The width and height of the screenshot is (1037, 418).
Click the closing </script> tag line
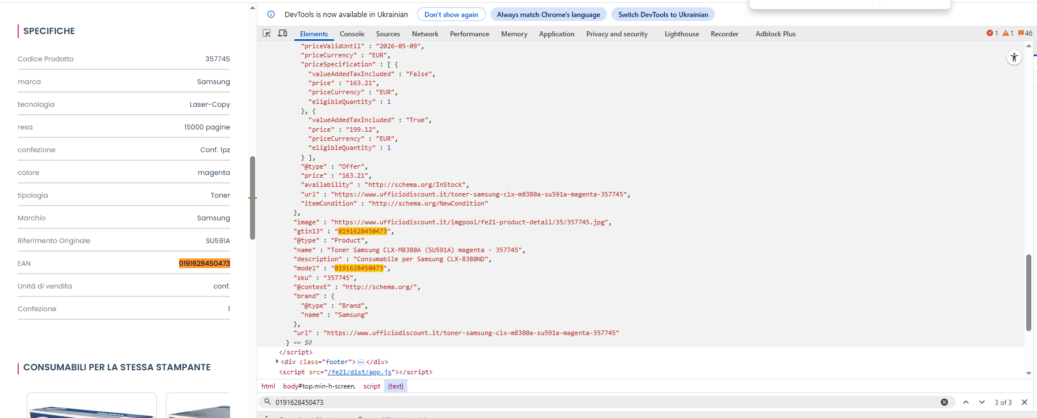point(295,352)
